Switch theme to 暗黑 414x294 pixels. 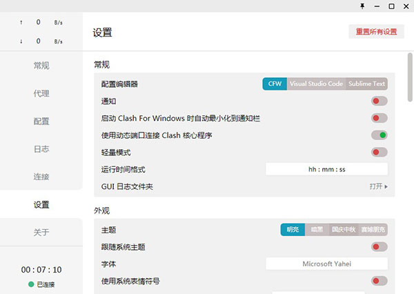pyautogui.click(x=317, y=230)
